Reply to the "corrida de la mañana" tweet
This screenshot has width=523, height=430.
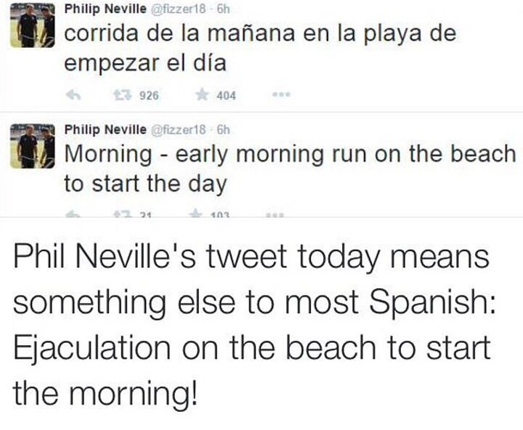pos(72,94)
